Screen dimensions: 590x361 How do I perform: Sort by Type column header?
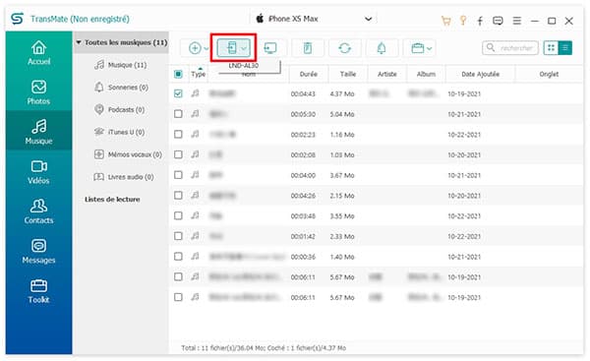point(198,74)
